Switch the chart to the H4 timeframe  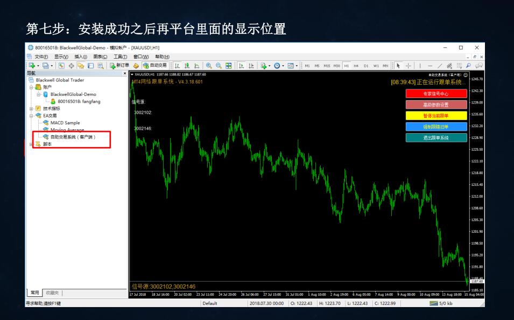[x=356, y=66]
